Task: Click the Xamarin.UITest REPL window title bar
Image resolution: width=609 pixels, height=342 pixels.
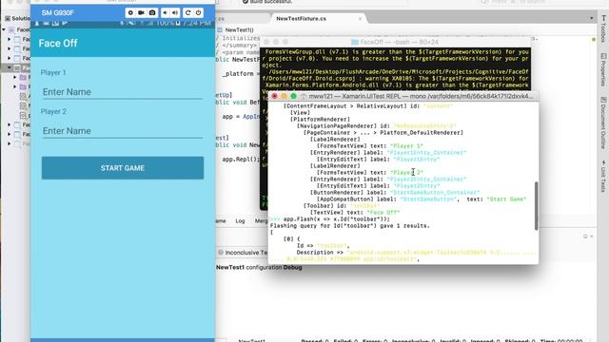Action: (403, 96)
